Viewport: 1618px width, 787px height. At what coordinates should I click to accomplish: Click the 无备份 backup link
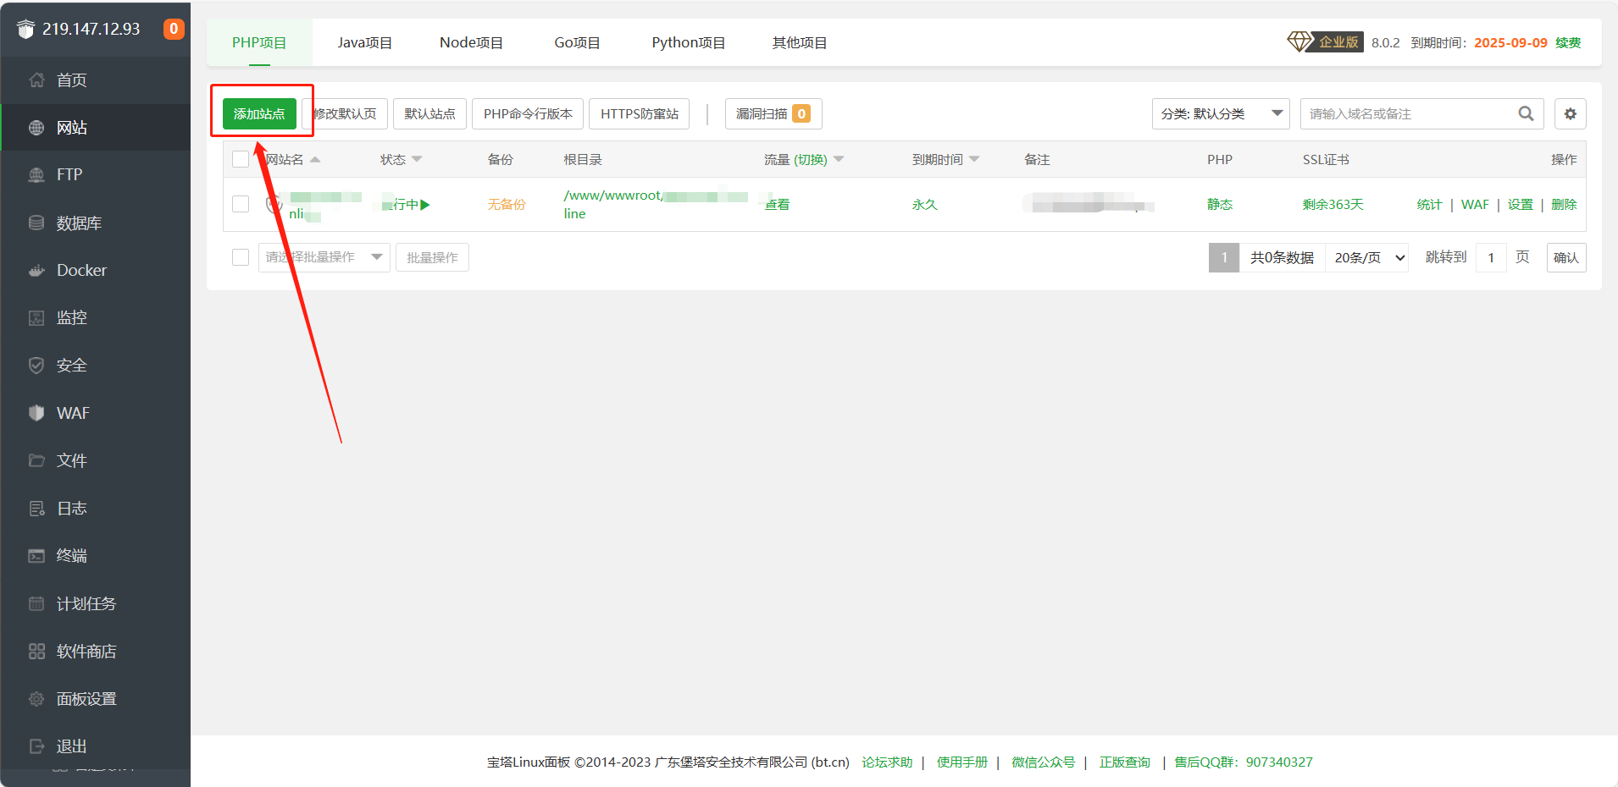[507, 204]
